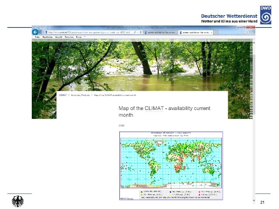Viewport: 279px width, 209px height.
Task: Open the Extras menu
Action: 79,37
